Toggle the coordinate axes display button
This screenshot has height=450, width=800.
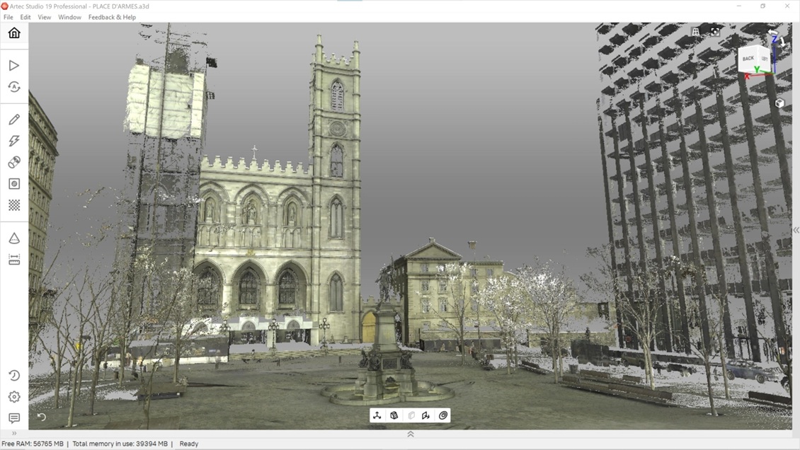[x=377, y=415]
